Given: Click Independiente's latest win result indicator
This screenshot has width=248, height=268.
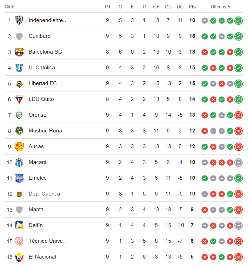Looking at the screenshot, I should 239,21.
